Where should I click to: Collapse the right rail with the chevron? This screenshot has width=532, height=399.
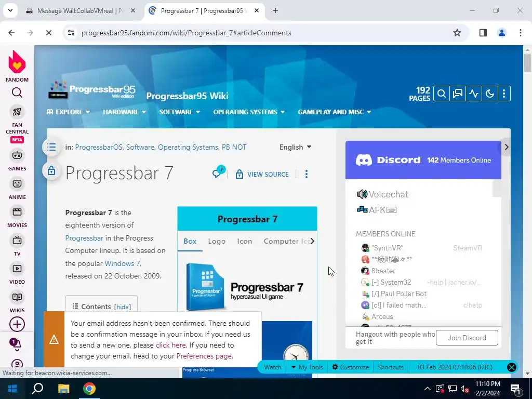pos(506,147)
